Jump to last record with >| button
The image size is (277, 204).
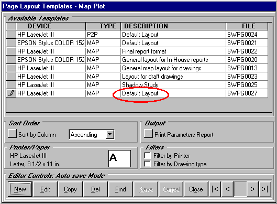[265, 189]
